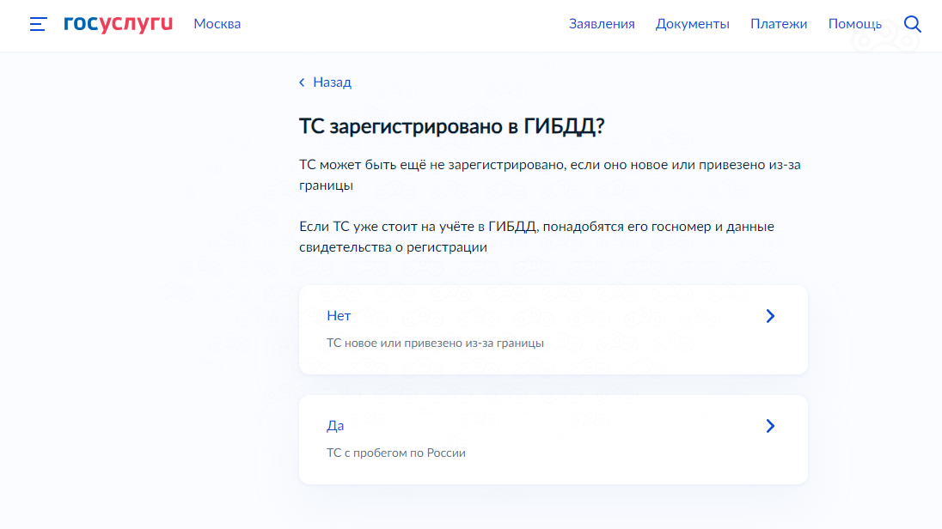
Task: Click the arrow in the Нет card
Action: [x=770, y=316]
